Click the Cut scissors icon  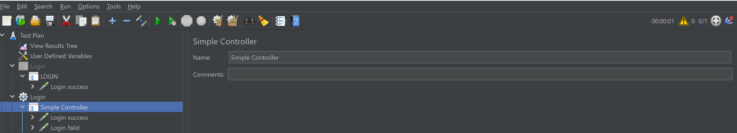pyautogui.click(x=66, y=21)
